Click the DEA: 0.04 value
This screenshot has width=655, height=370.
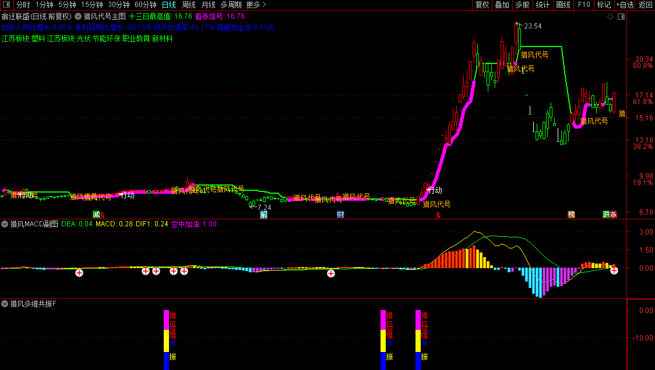pos(77,224)
